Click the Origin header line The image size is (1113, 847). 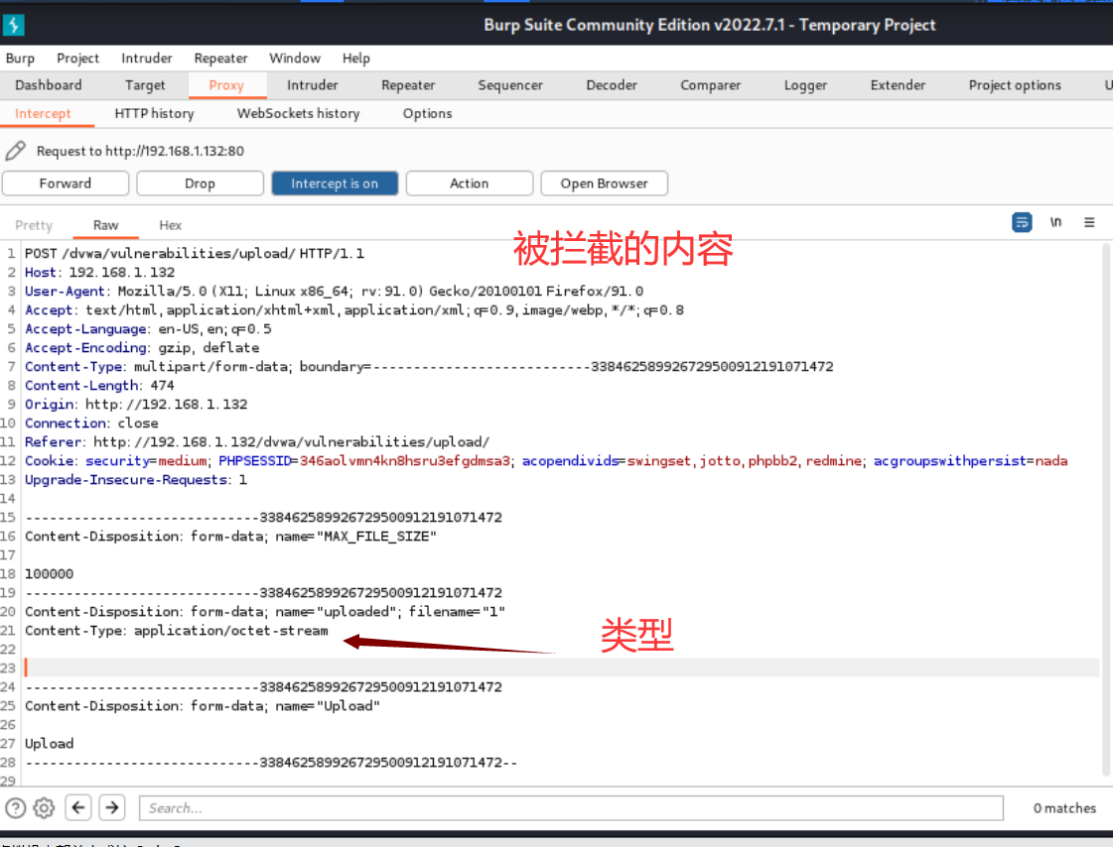click(136, 404)
